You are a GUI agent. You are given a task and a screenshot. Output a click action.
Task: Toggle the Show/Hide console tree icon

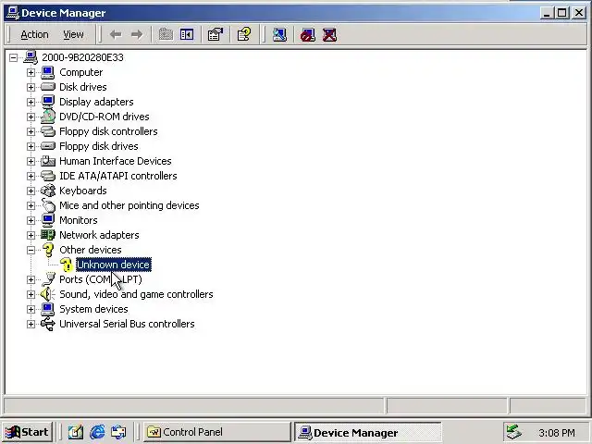pyautogui.click(x=187, y=35)
